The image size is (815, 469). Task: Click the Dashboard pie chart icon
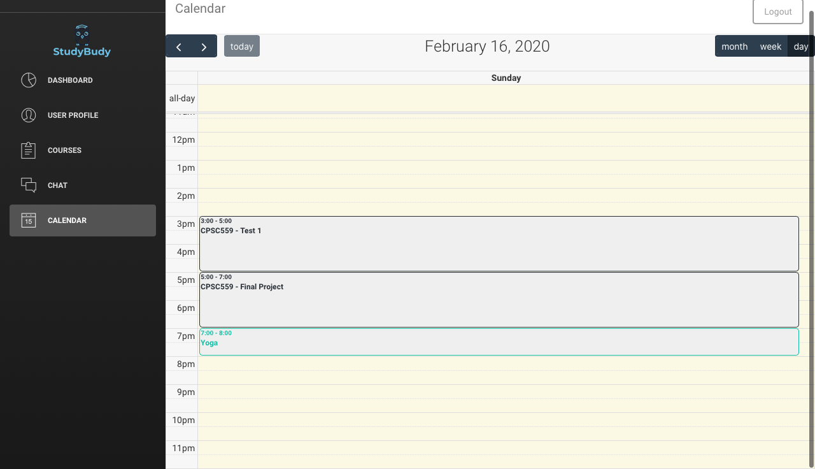coord(29,80)
